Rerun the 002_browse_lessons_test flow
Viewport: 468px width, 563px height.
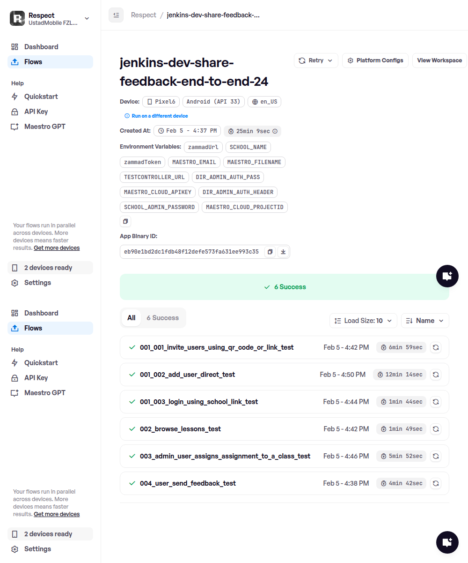point(436,429)
